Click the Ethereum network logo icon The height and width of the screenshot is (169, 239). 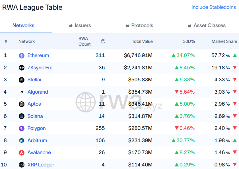(22, 56)
